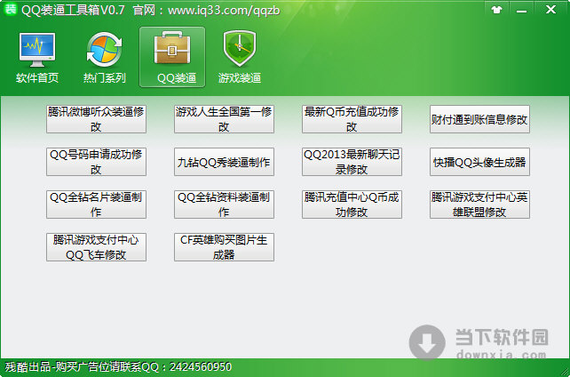The image size is (570, 377).
Task: Open the 软件首页 monitor icon
Action: (37, 50)
